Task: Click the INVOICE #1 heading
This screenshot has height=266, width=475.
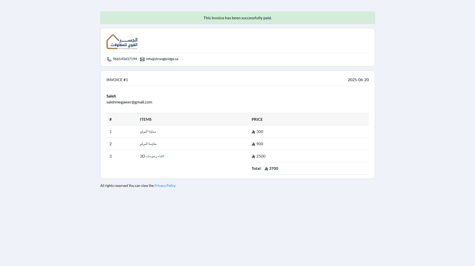Action: [117, 80]
